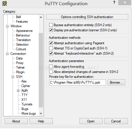
Task: Expand the Auth tree node
Action: (x=18, y=91)
